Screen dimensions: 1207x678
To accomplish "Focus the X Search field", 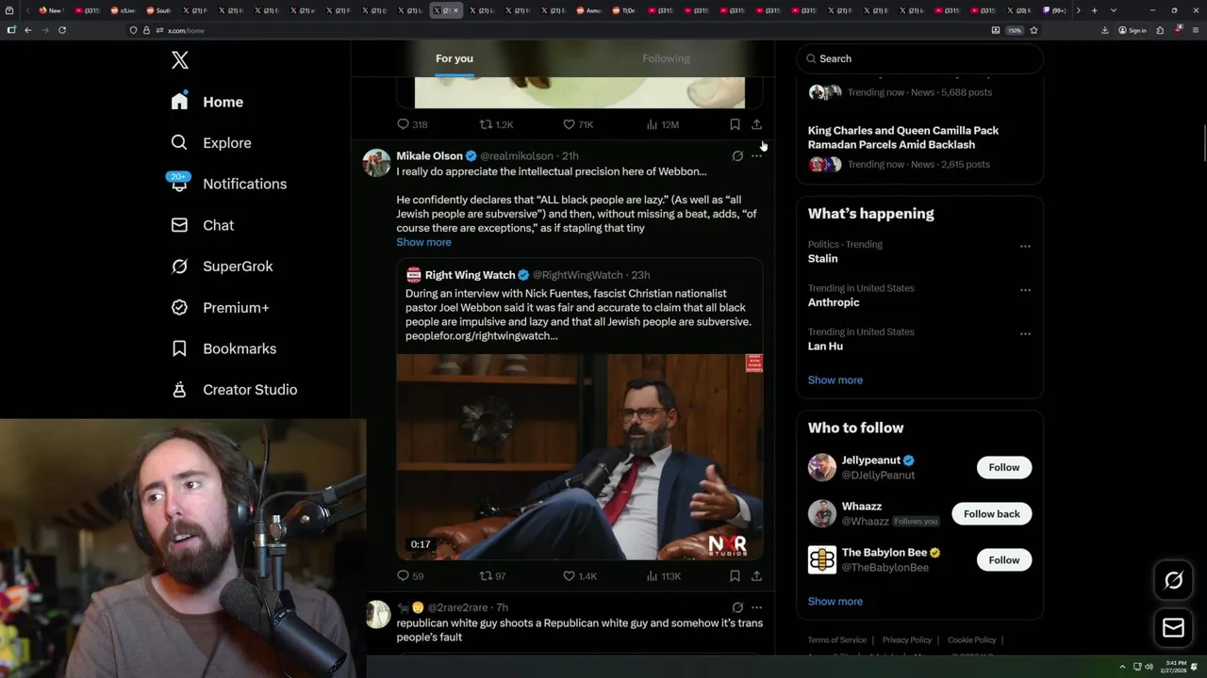I will 919,58.
